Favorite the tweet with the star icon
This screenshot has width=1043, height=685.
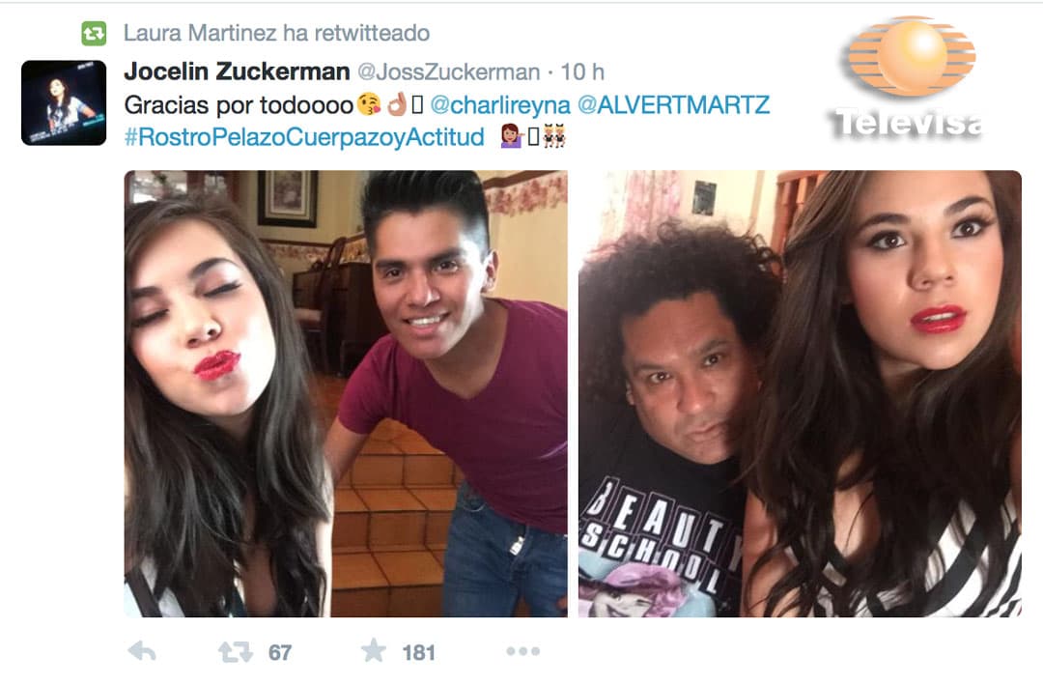point(374,650)
